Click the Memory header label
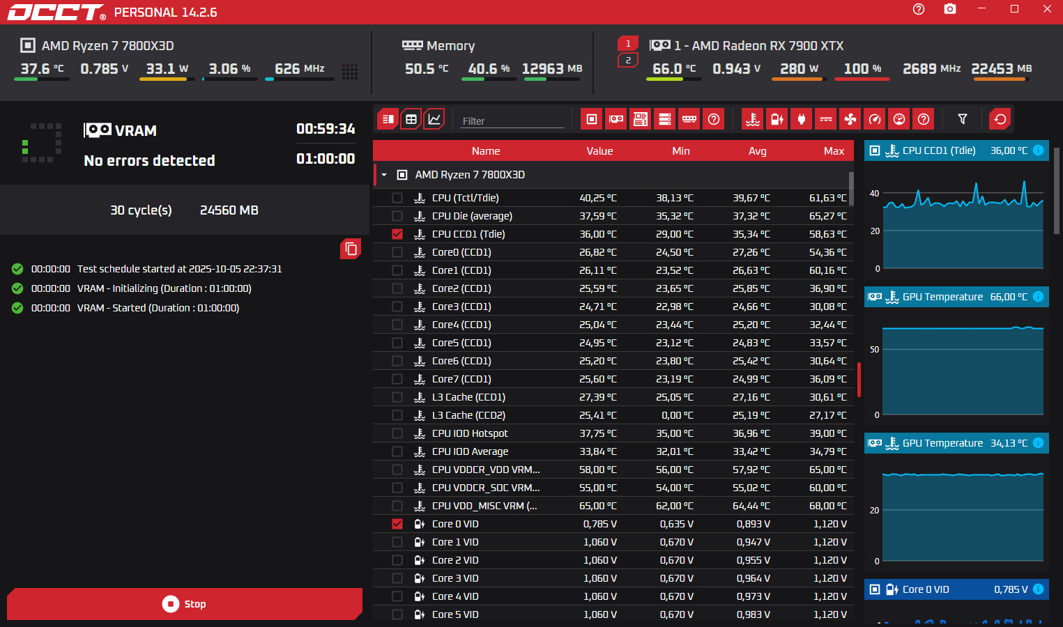The image size is (1063, 627). tap(450, 46)
